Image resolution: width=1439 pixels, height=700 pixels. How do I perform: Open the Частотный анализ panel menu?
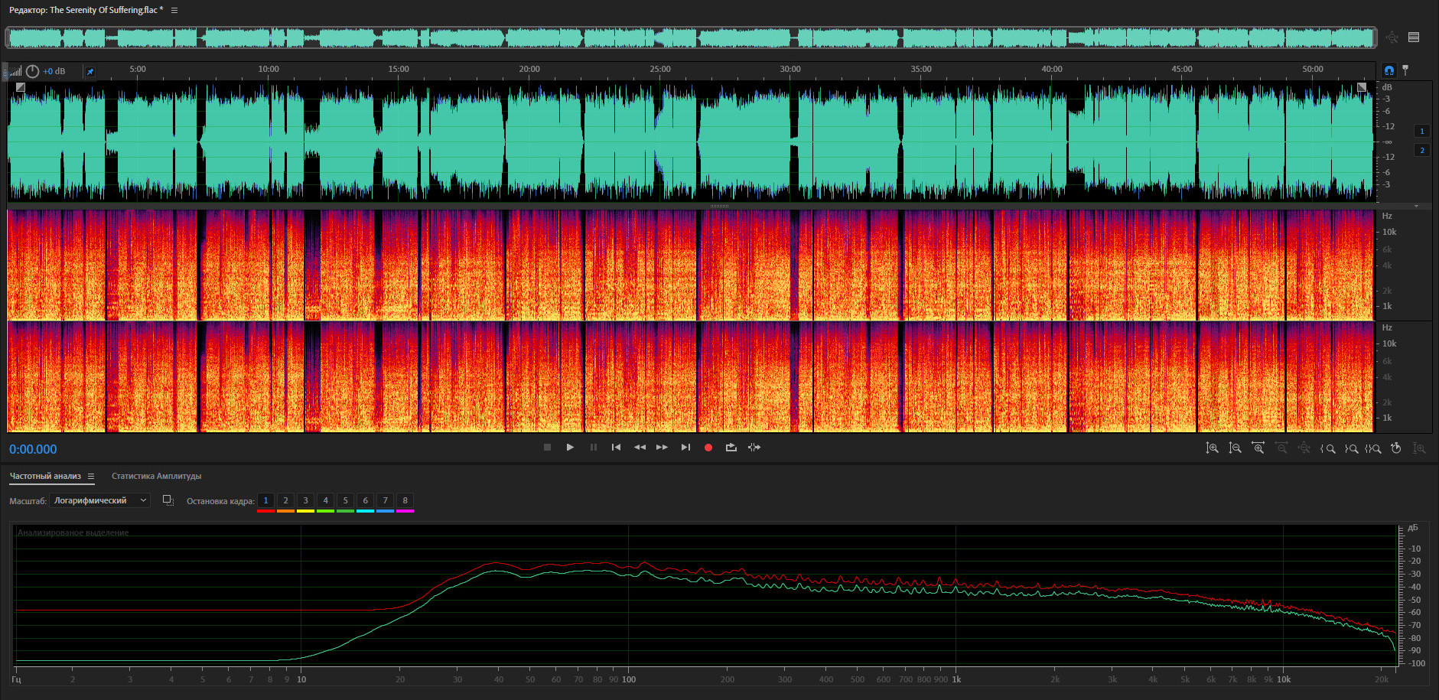(91, 477)
